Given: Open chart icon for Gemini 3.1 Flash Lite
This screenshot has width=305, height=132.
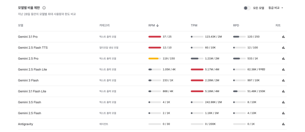Looking at the screenshot, I should 283,91.
